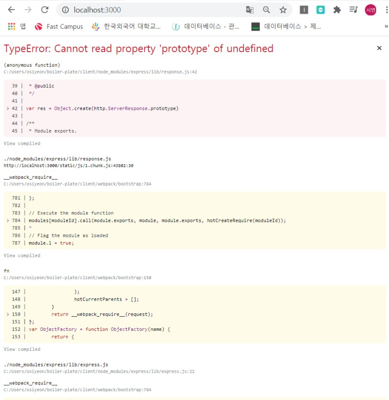Open webpack/bootstrap:784 path under first __webpack_require__
The image size is (389, 400).
pos(77,184)
